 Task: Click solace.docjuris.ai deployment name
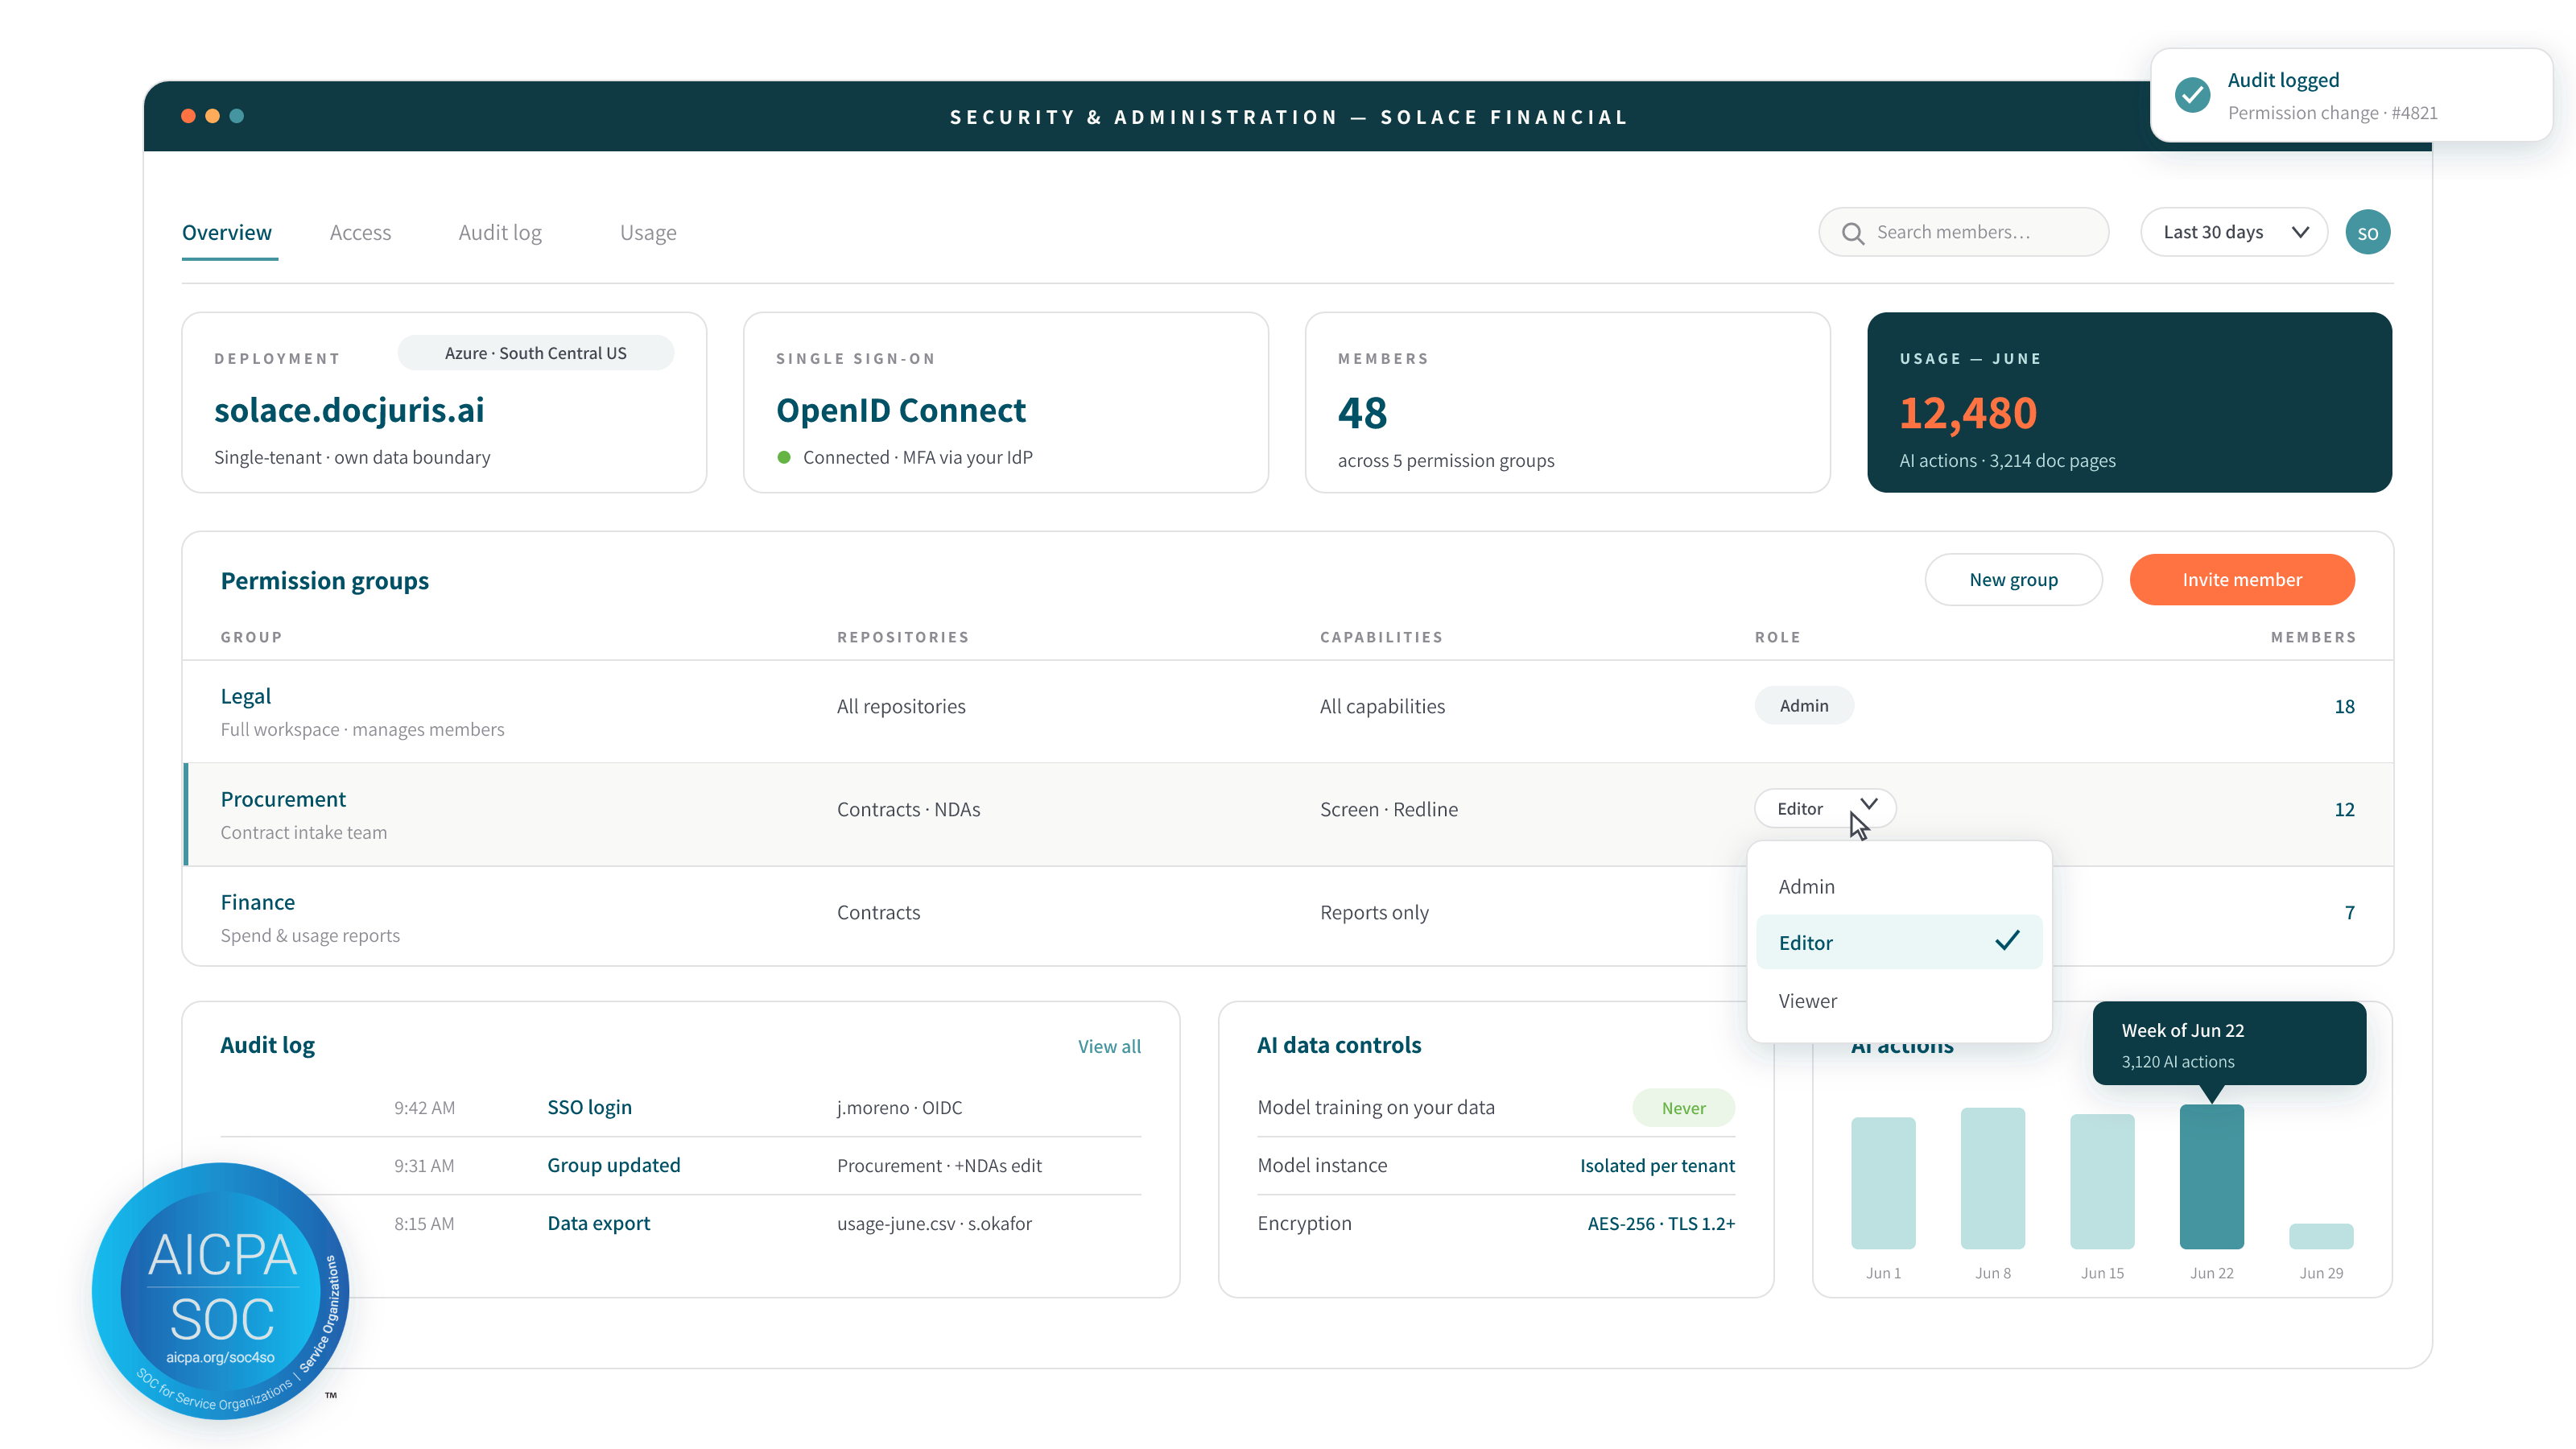[x=349, y=410]
